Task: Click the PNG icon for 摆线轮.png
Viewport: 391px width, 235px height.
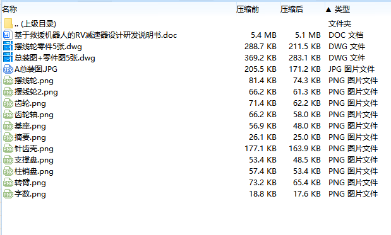Action: click(x=8, y=80)
